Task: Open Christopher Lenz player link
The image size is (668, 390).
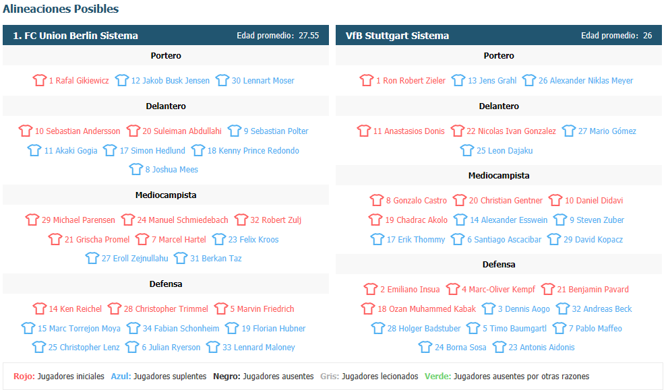Action: pos(84,348)
